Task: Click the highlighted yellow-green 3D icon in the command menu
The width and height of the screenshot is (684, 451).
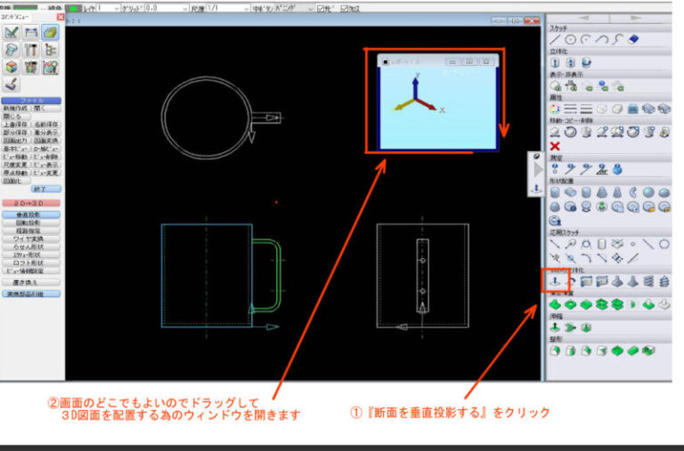Action: pos(51,32)
